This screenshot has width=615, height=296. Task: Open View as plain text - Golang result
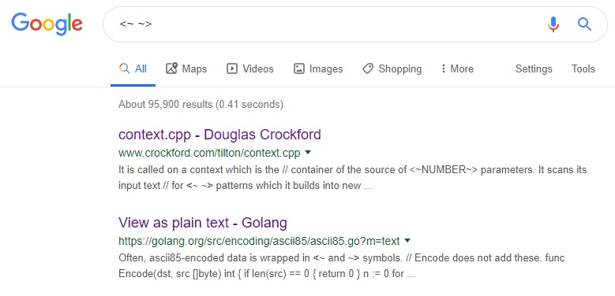[203, 223]
